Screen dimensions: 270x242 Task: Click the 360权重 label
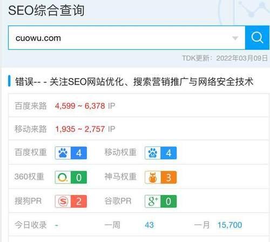click(29, 177)
